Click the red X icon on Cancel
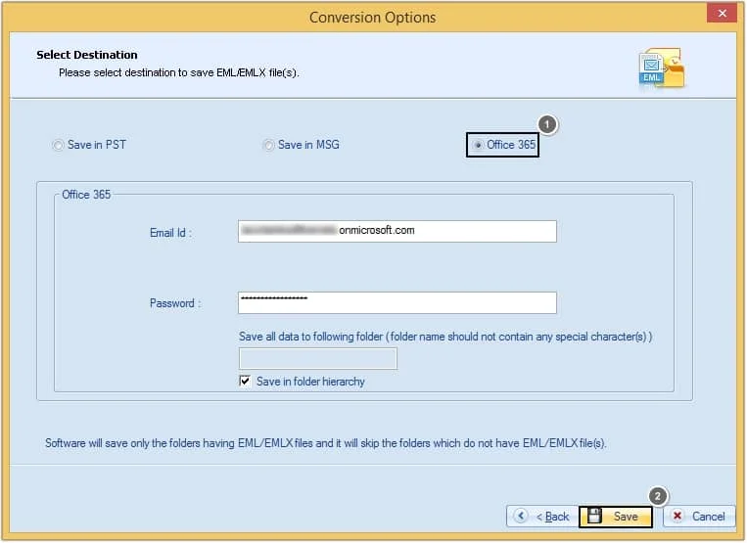747x543 pixels. [x=677, y=516]
